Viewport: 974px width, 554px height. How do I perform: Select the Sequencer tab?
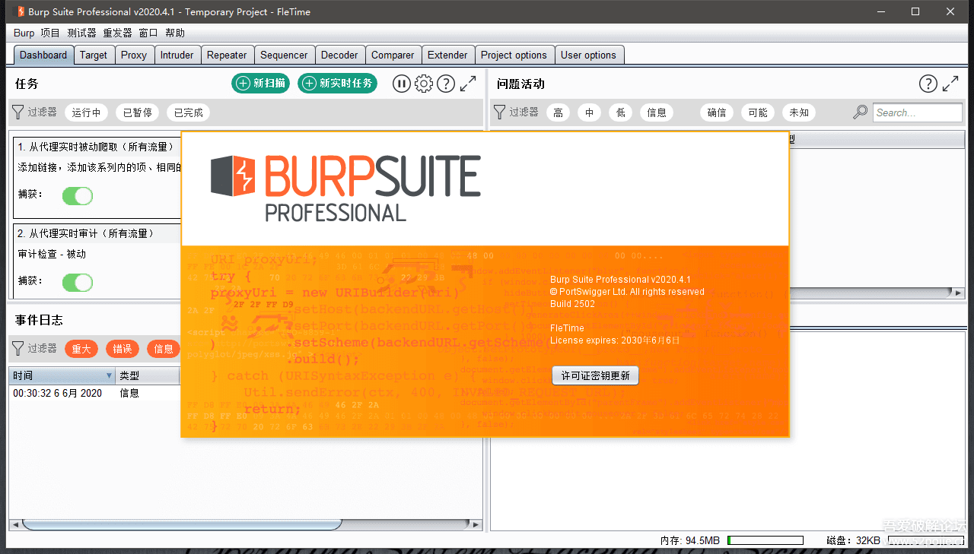point(284,55)
